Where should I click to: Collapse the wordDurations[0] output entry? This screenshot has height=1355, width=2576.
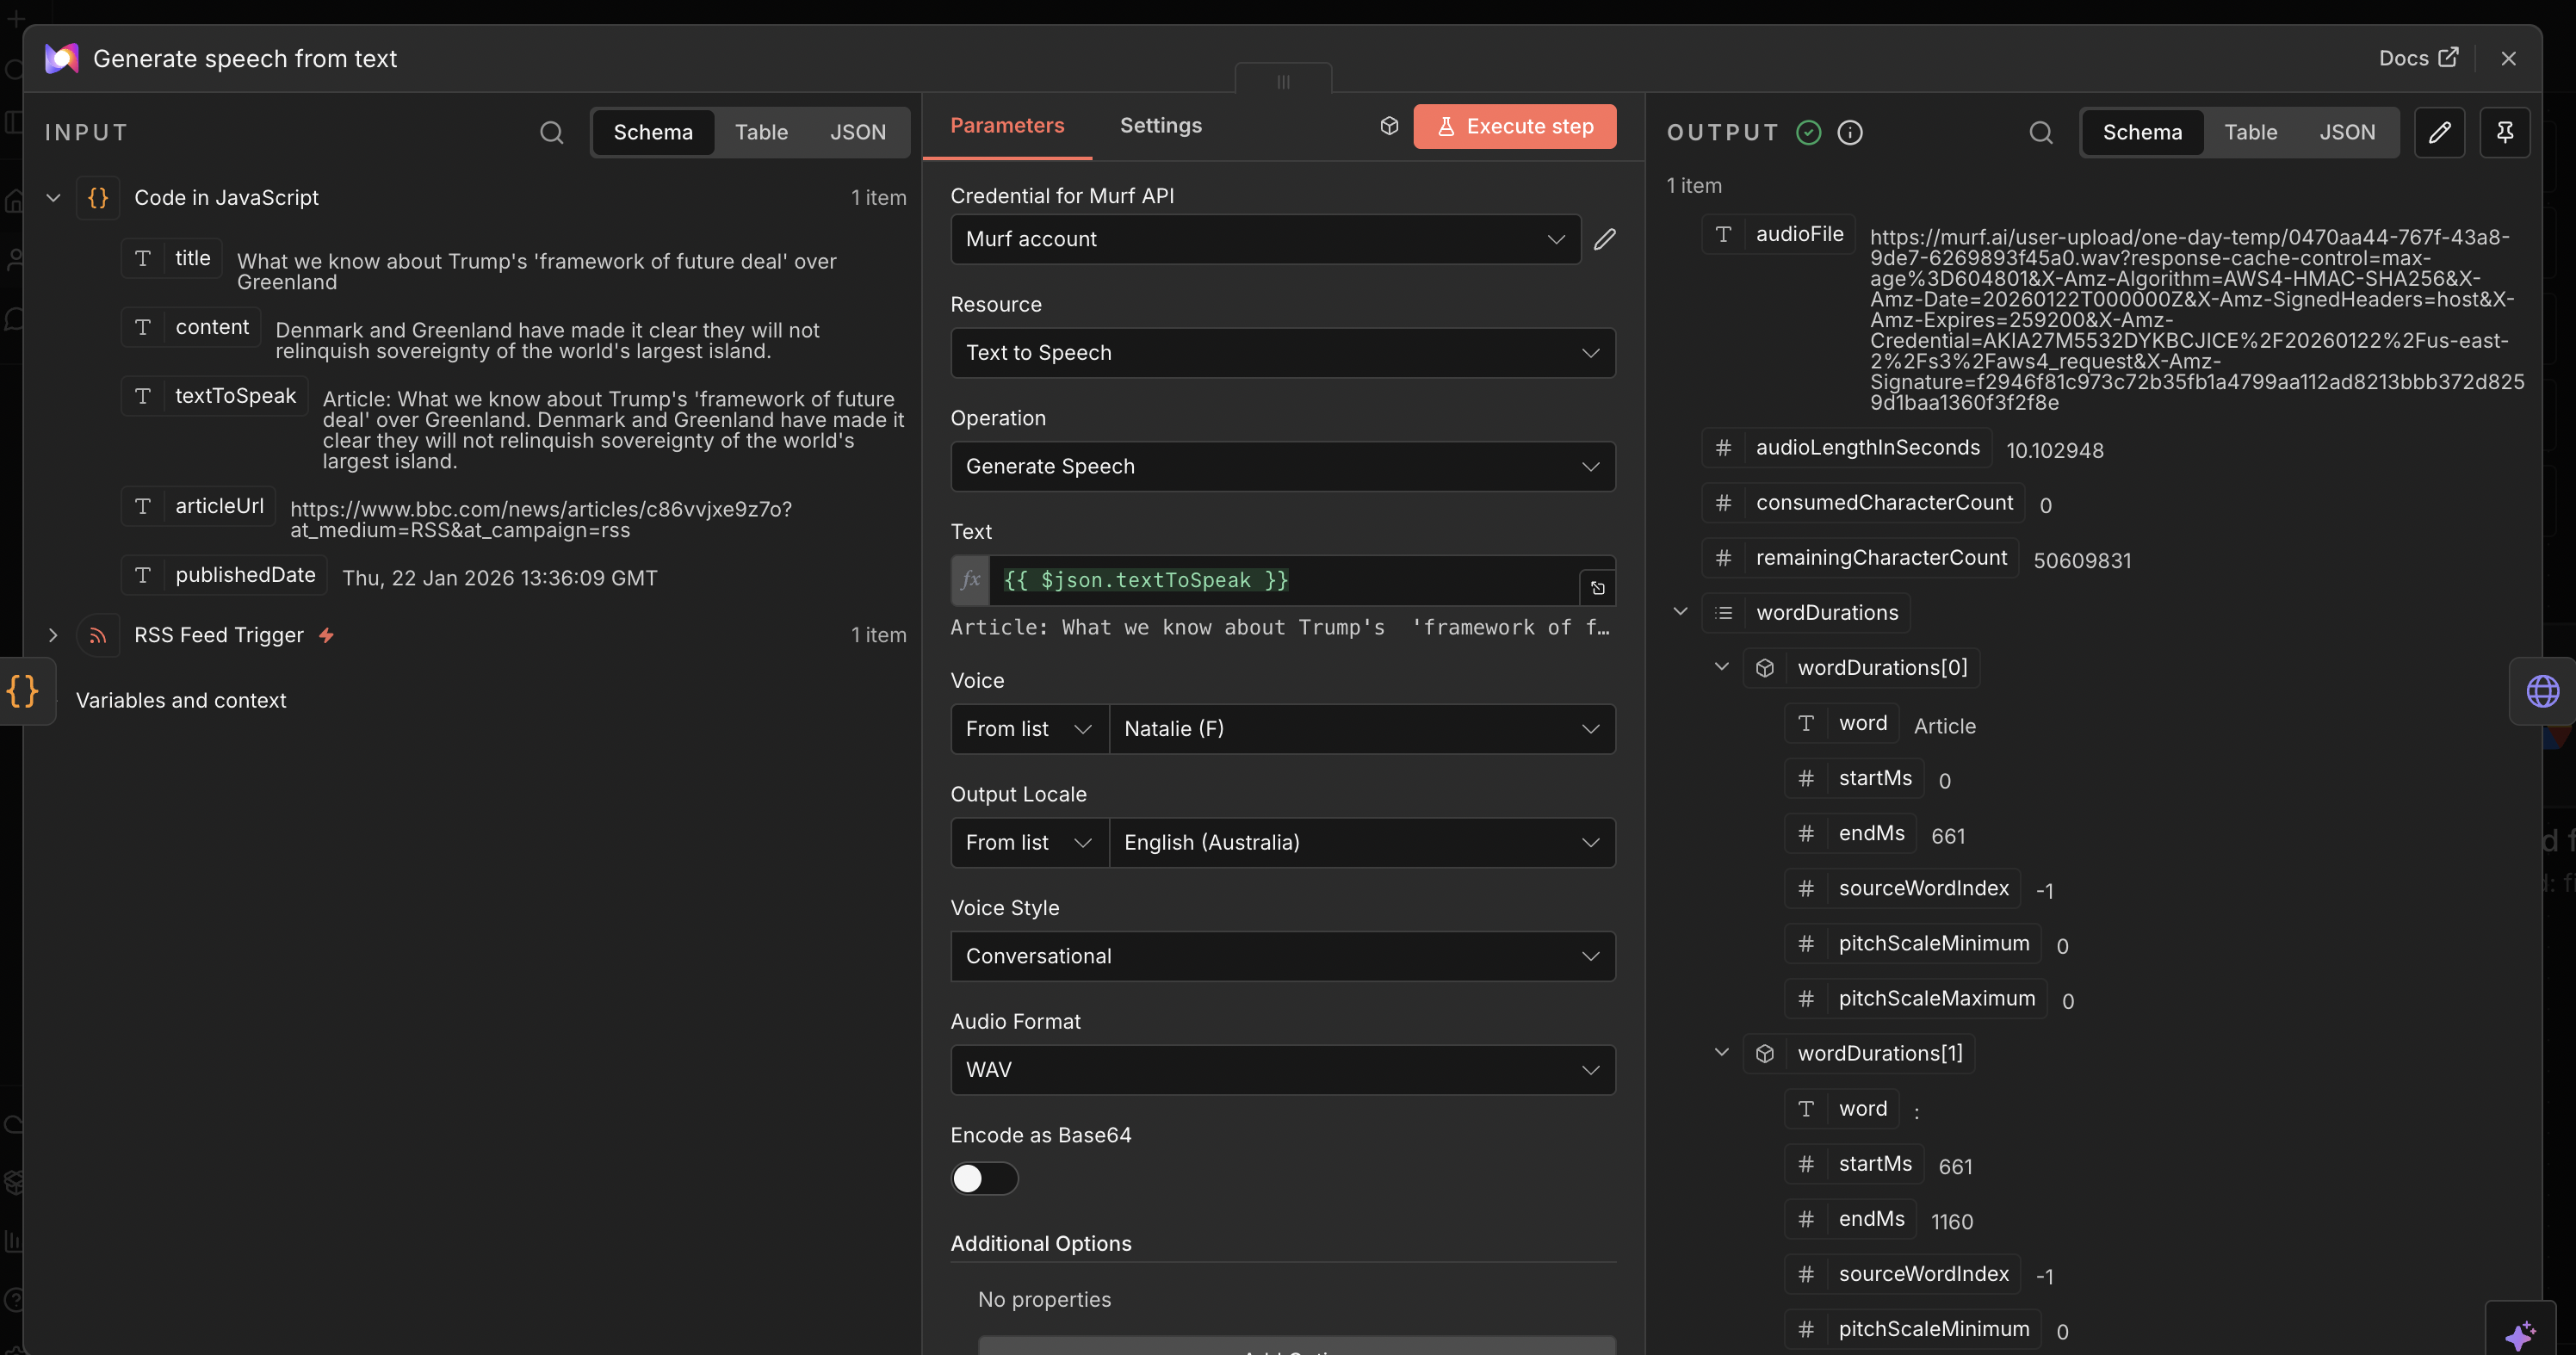1722,667
